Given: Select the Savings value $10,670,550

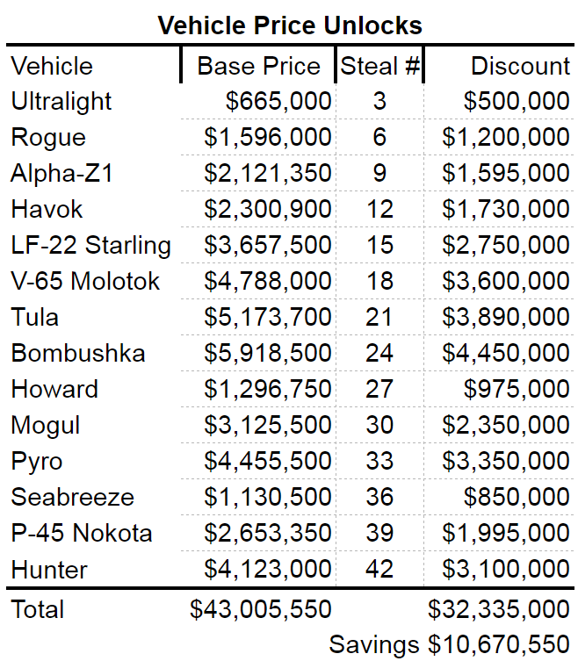Looking at the screenshot, I should pos(499,644).
